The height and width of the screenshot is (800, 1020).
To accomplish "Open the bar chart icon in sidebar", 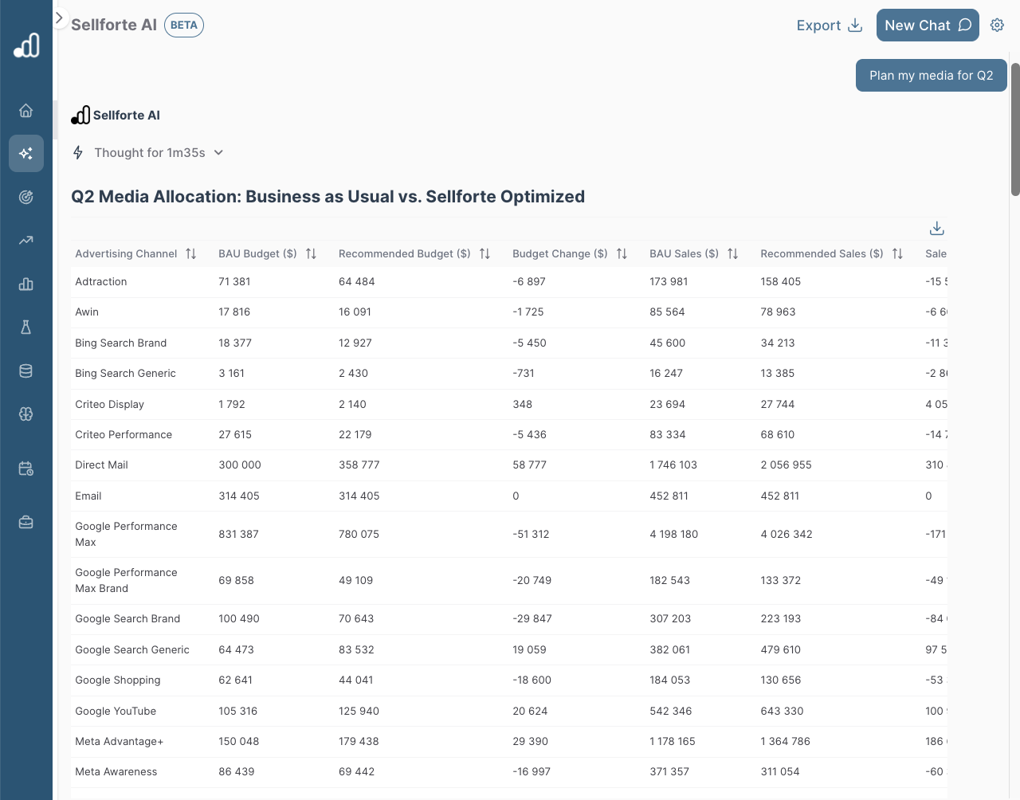I will click(x=26, y=284).
